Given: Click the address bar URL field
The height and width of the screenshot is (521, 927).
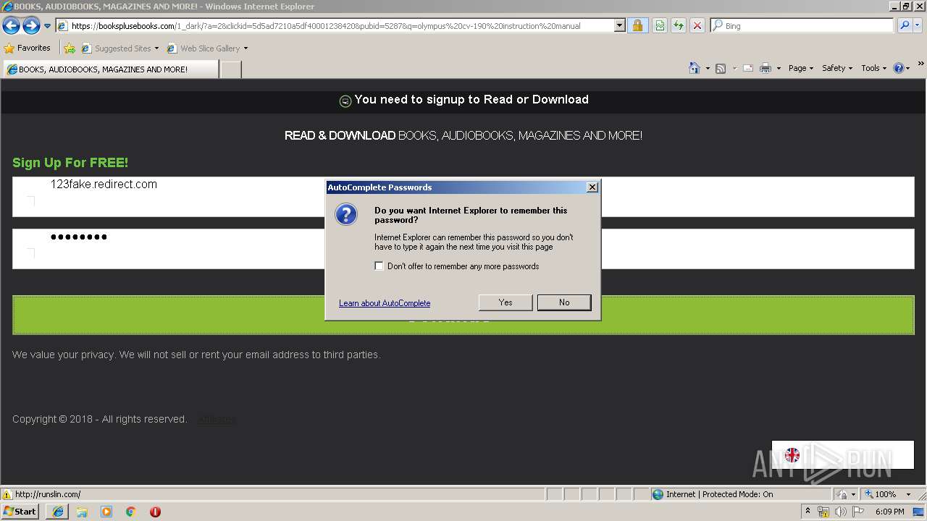Looking at the screenshot, I should click(335, 26).
